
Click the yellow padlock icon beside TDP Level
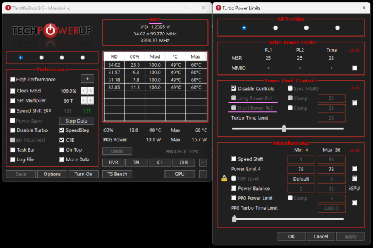coord(224,178)
